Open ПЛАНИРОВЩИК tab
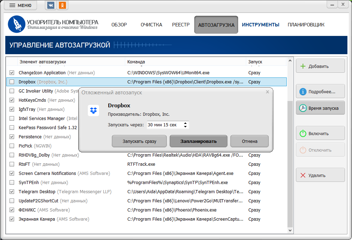 pyautogui.click(x=306, y=25)
